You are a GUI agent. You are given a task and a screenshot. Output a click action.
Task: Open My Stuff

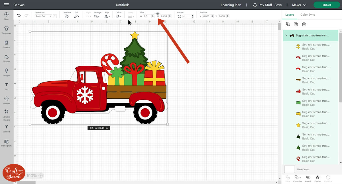click(266, 5)
